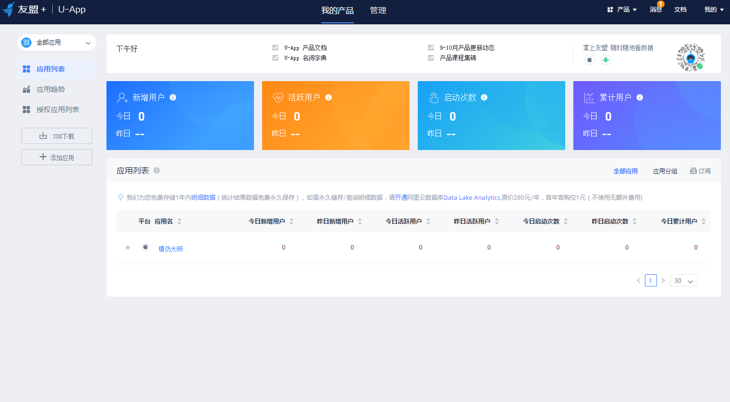
Task: Click info icon next to 应用列表 heading
Action: 157,171
